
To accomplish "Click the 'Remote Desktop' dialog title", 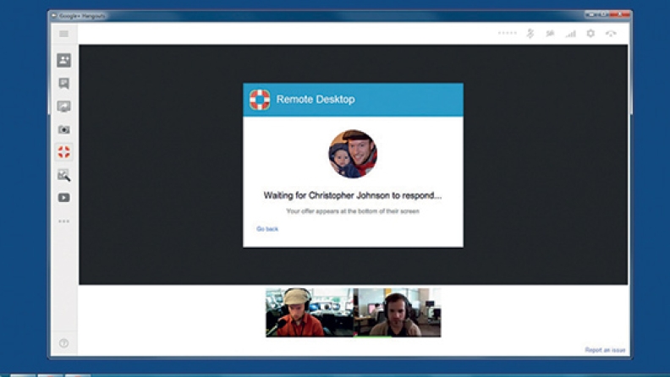I will click(x=316, y=99).
